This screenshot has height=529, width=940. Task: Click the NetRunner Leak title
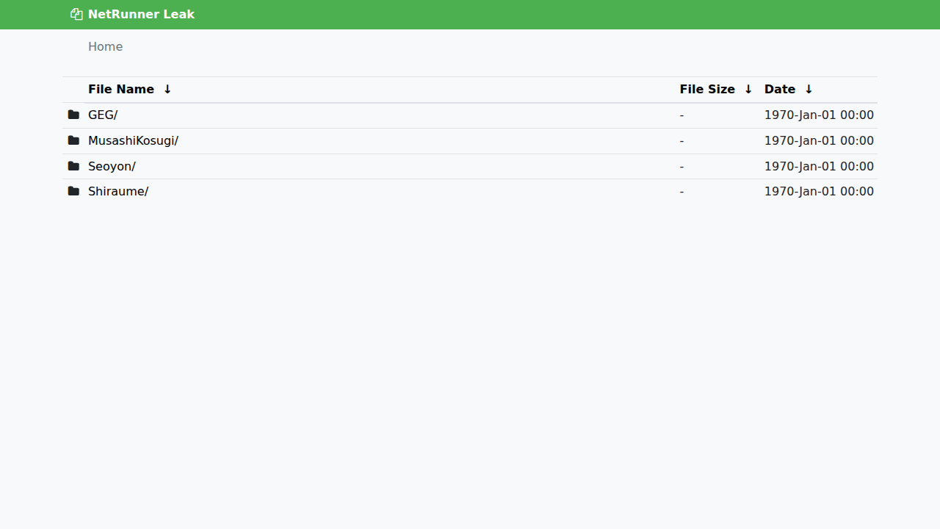coord(141,14)
